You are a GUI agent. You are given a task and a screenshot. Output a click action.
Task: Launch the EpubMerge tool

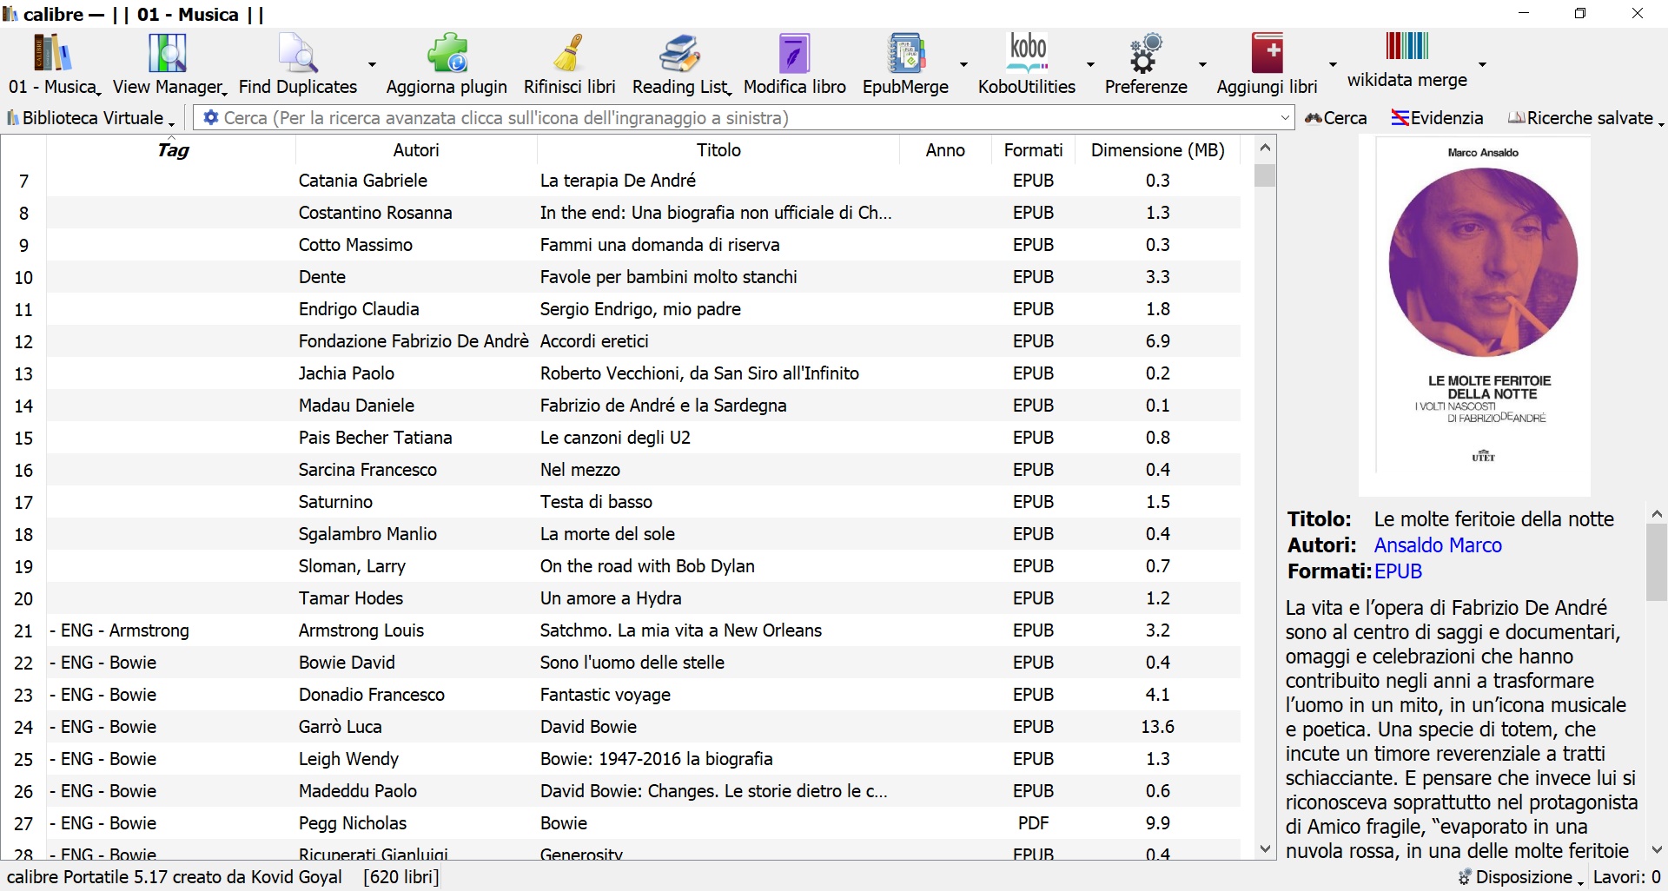(x=905, y=53)
